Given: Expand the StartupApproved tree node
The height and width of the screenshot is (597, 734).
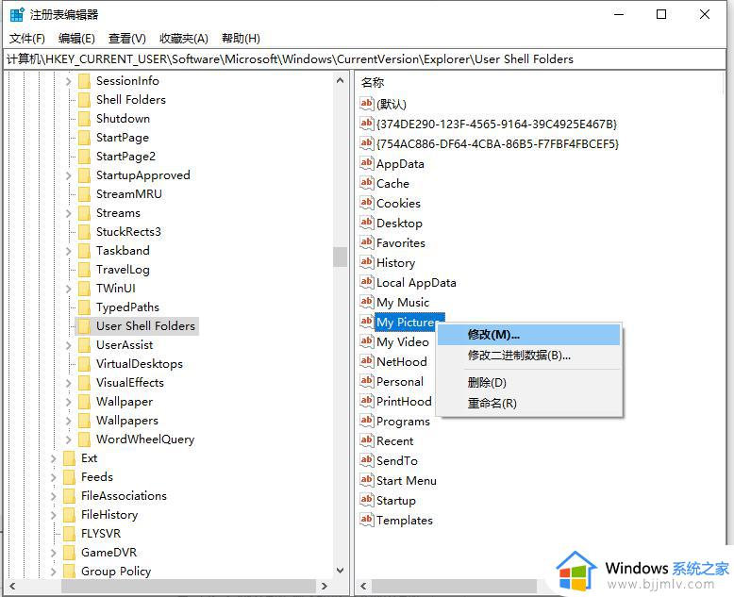Looking at the screenshot, I should pyautogui.click(x=69, y=175).
